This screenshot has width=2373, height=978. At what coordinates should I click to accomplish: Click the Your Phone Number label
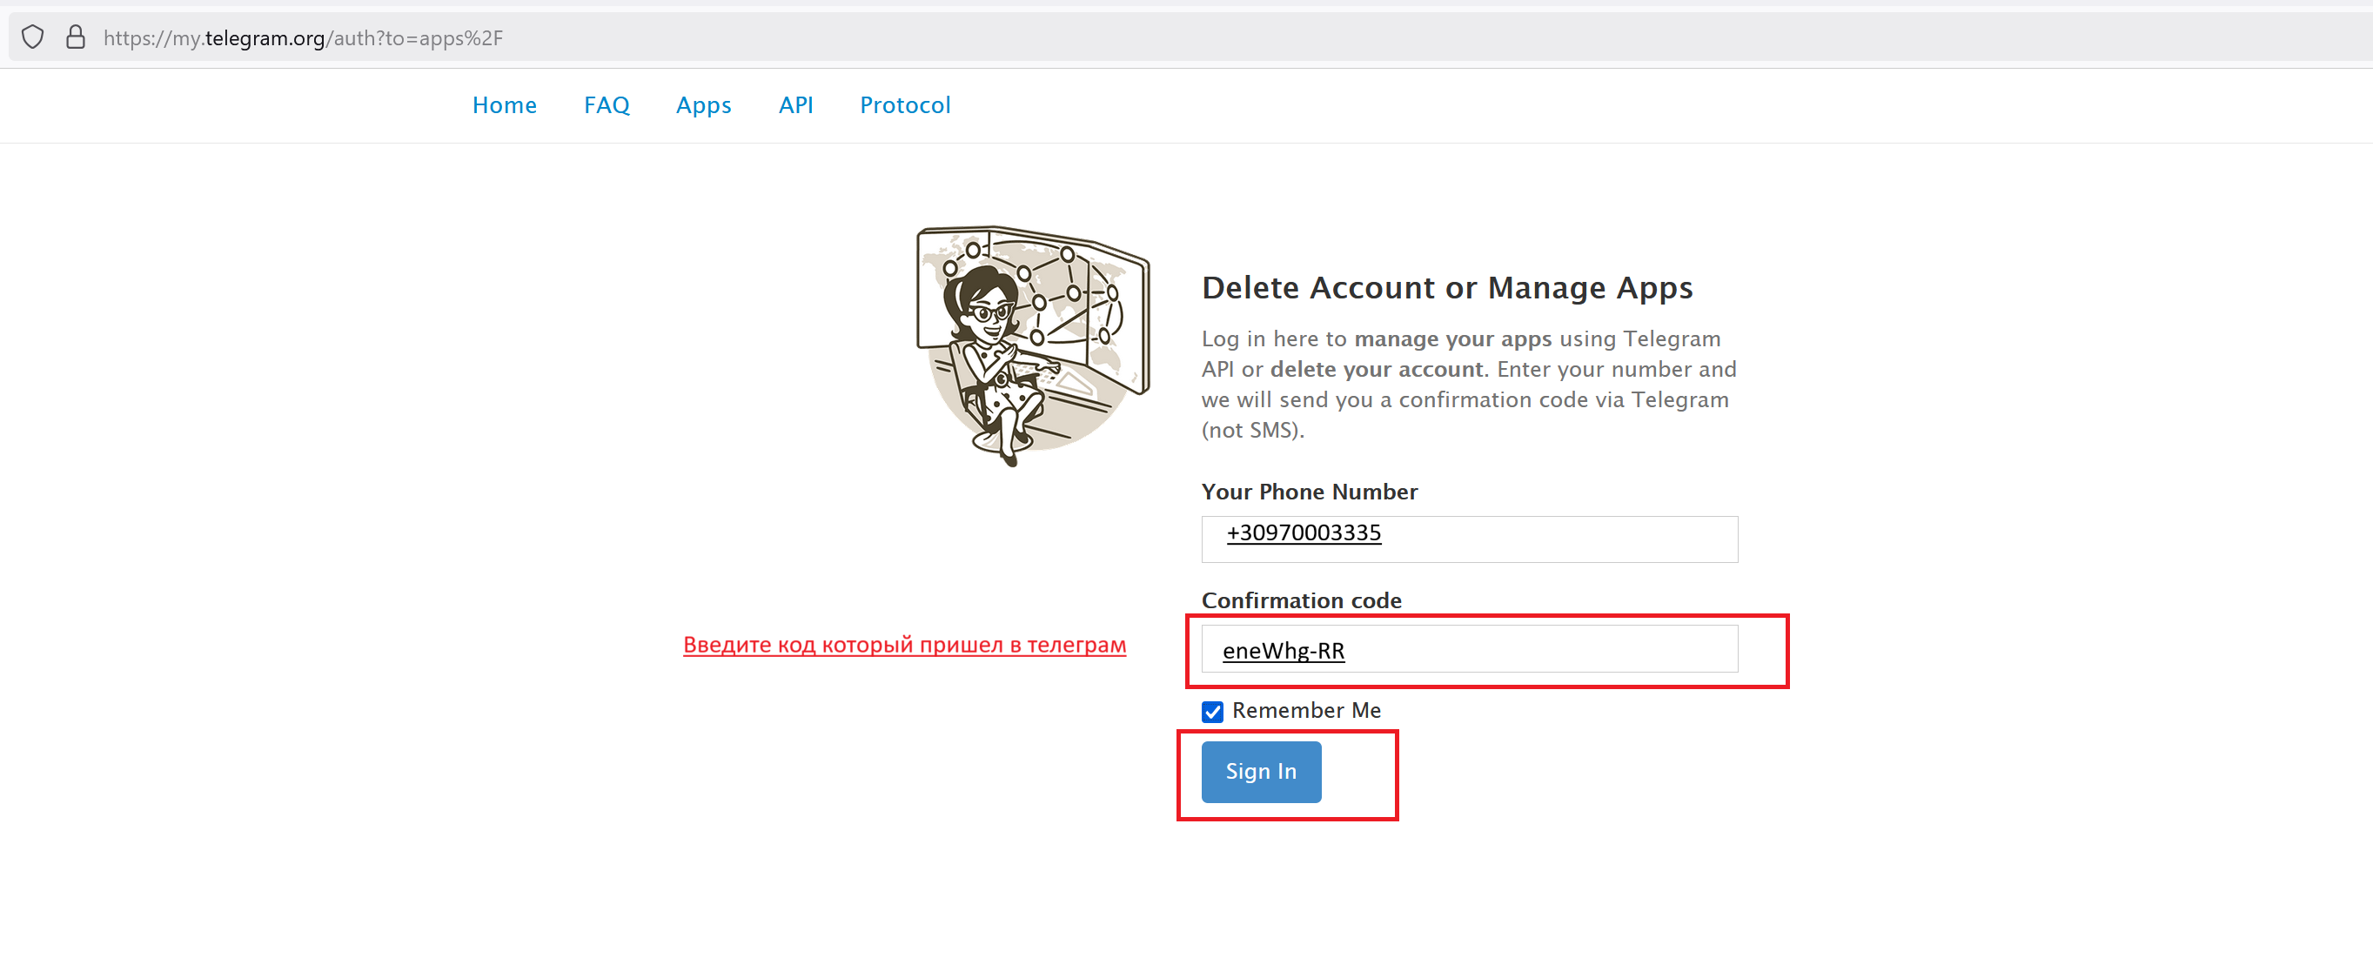1308,492
